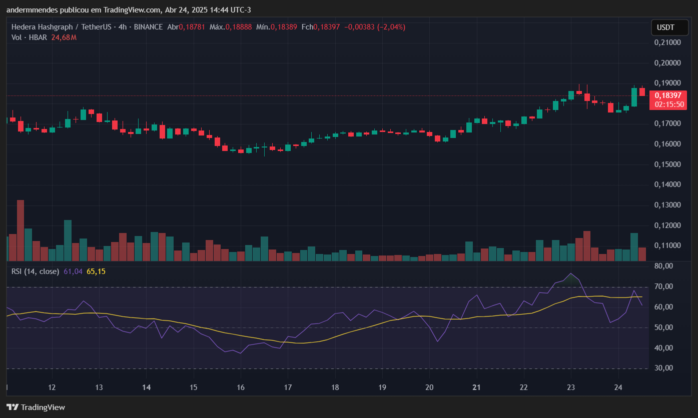
Task: Select the latest red candle on the chart
Action: [x=642, y=91]
